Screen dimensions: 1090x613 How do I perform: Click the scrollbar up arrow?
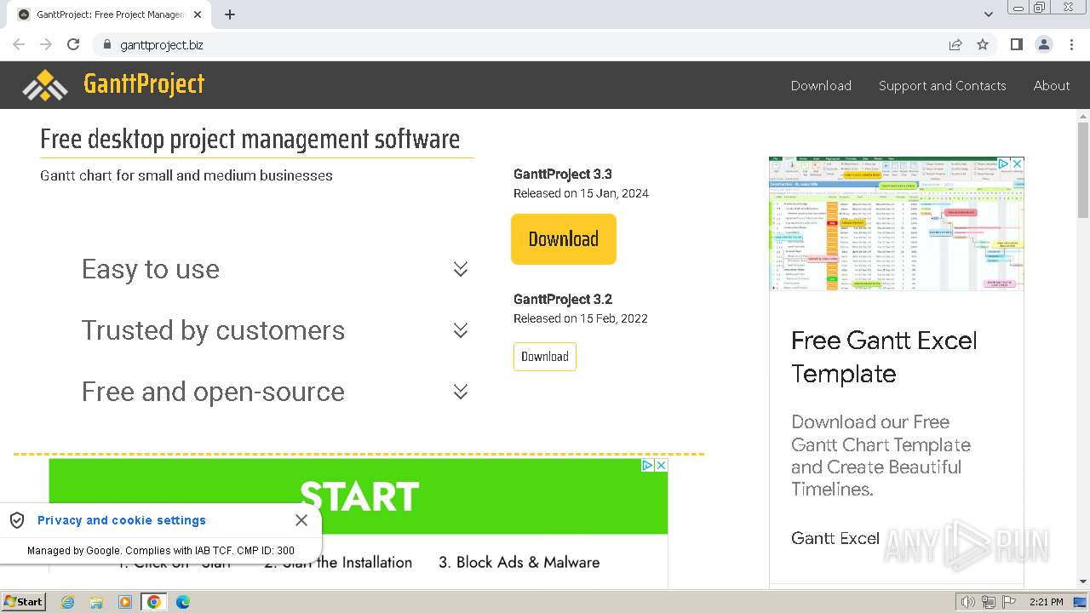coord(1083,115)
